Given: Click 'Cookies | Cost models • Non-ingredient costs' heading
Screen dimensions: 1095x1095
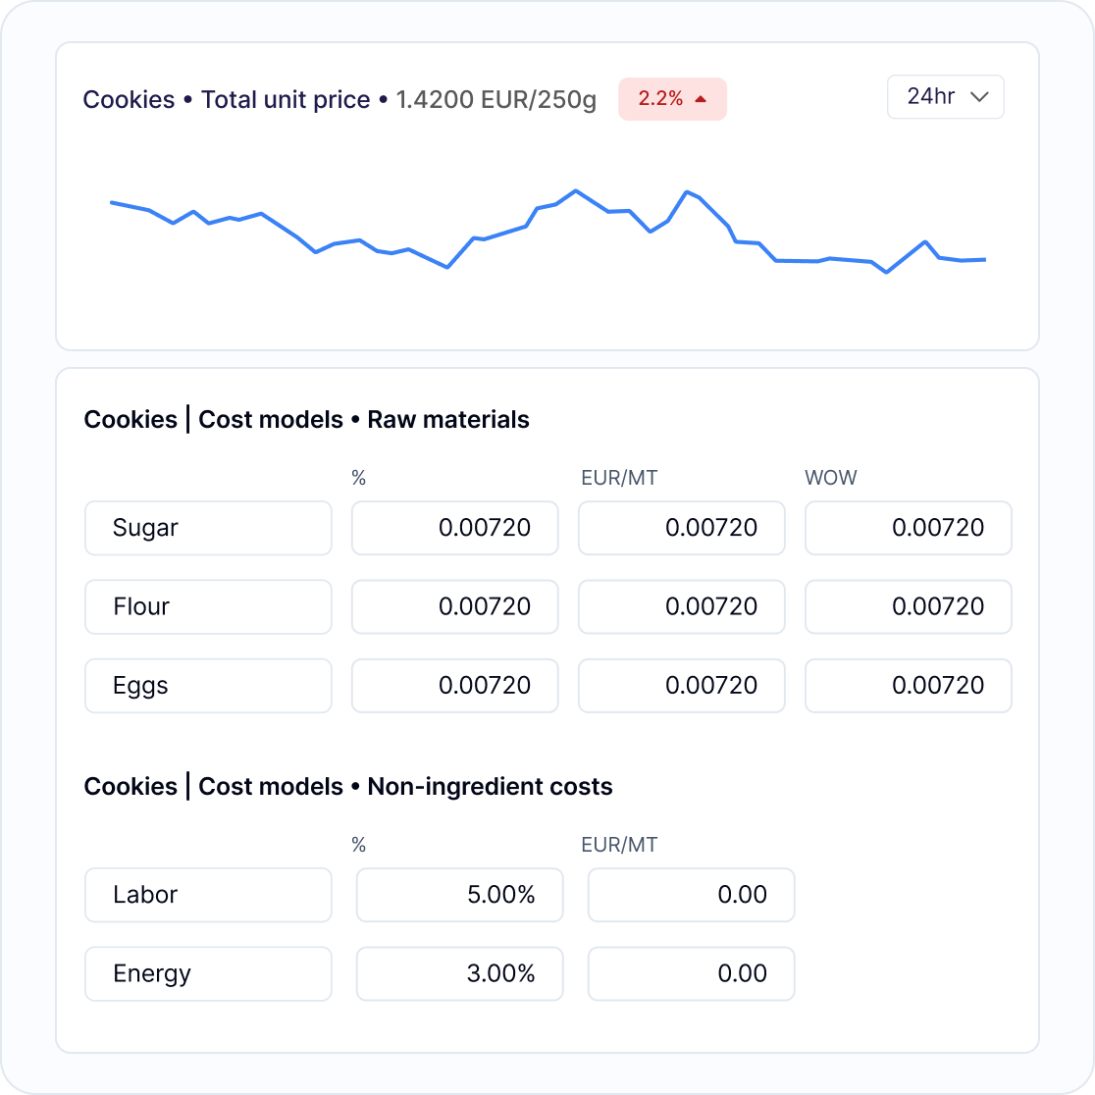Looking at the screenshot, I should (x=348, y=786).
